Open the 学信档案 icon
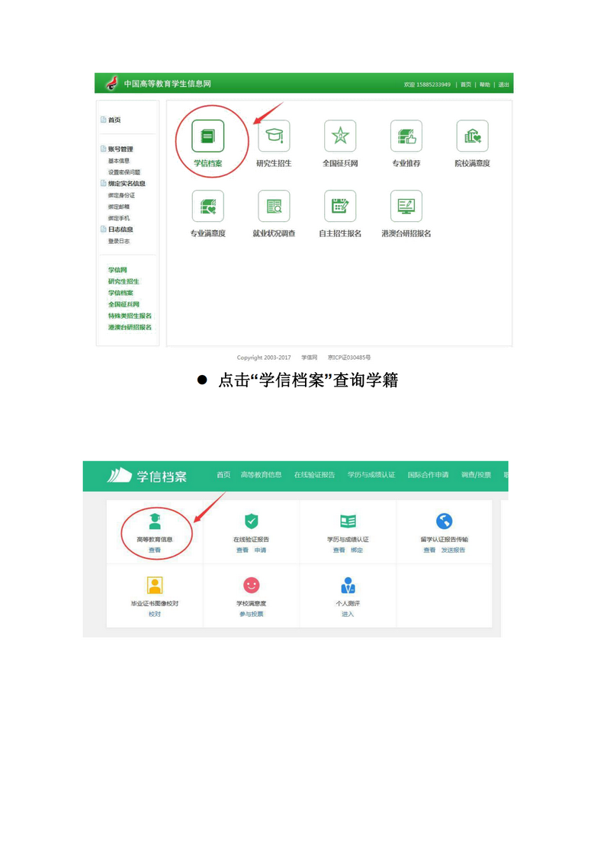The width and height of the screenshot is (610, 863). [208, 136]
